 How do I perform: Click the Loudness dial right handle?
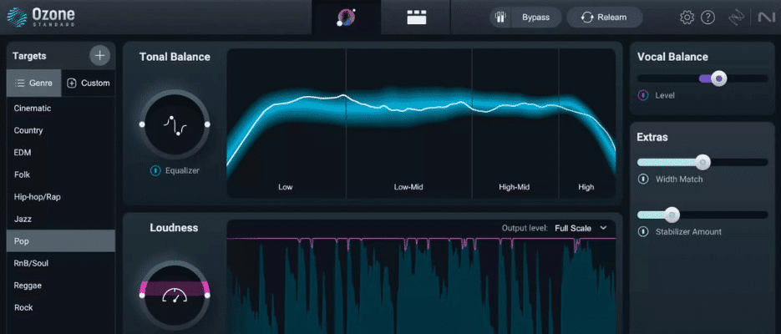(207, 296)
